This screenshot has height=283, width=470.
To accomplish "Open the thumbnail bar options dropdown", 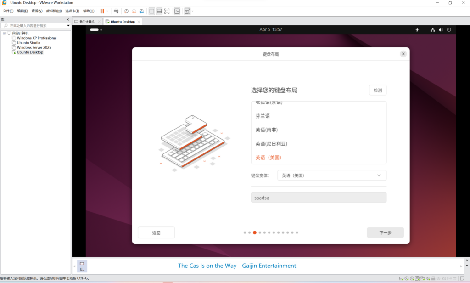I will click(x=467, y=266).
